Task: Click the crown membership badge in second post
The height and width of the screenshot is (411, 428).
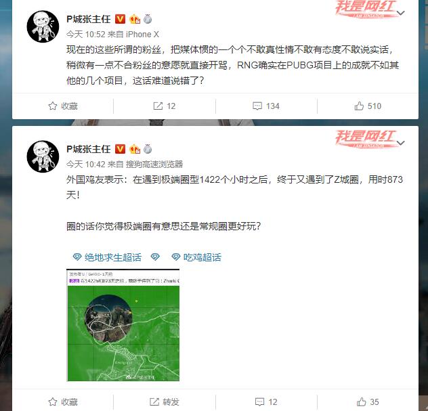Action: click(135, 149)
